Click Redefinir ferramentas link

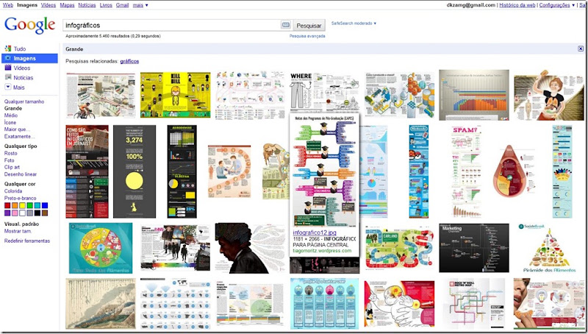click(27, 241)
